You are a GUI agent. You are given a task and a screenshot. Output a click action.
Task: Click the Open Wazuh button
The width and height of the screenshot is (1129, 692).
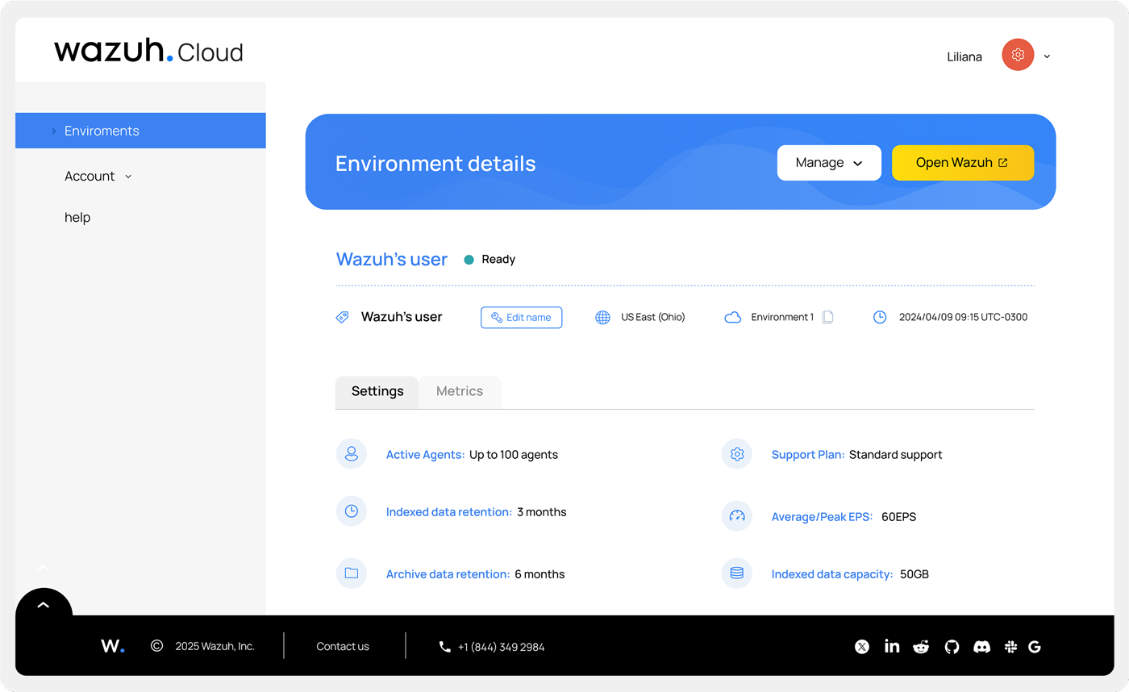coord(963,163)
